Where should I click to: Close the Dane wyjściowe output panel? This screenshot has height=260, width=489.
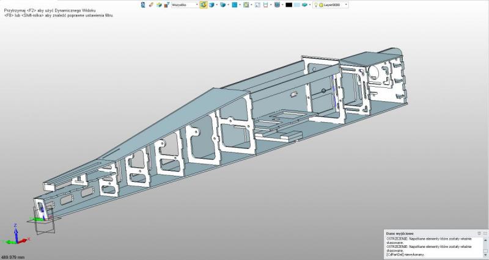click(x=485, y=233)
